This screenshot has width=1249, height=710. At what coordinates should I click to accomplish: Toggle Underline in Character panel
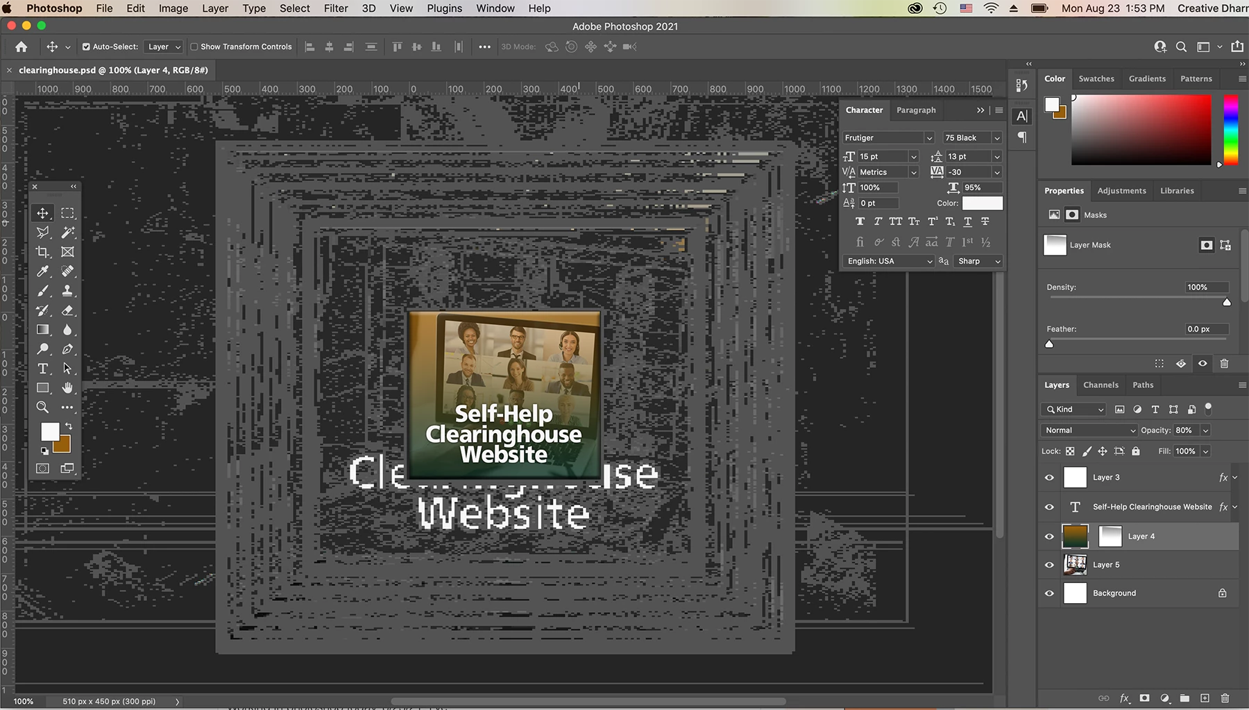[967, 221]
